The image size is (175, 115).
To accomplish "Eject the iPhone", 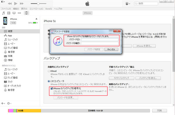I will [x=36, y=19].
